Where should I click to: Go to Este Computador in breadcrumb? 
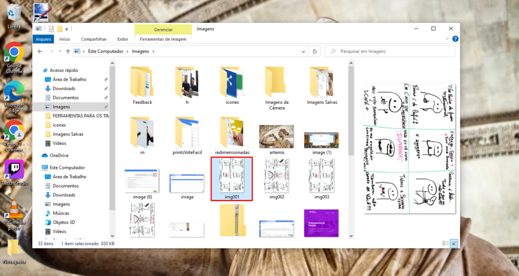(x=106, y=51)
